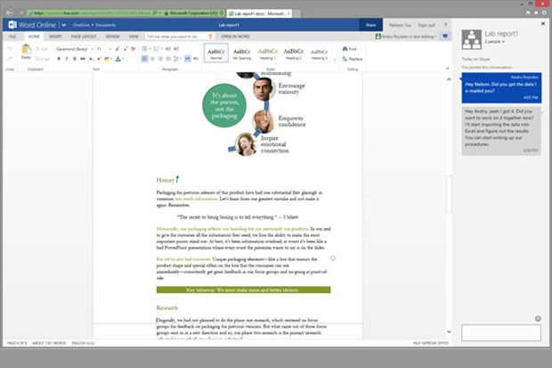Image resolution: width=552 pixels, height=368 pixels.
Task: Click the Skype message input box
Action: [501, 332]
